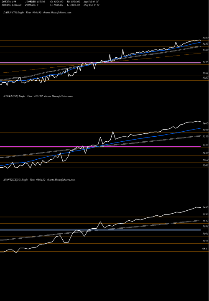Click the 1317 price label on monthly chart
209x301 pixels.
(x=205, y=221)
